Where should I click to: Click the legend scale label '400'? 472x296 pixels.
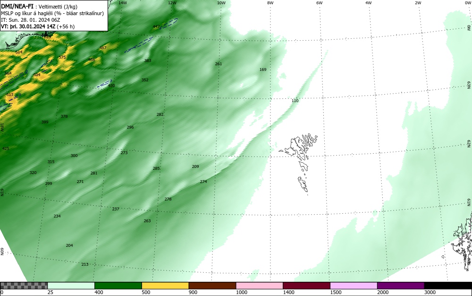[x=99, y=292]
